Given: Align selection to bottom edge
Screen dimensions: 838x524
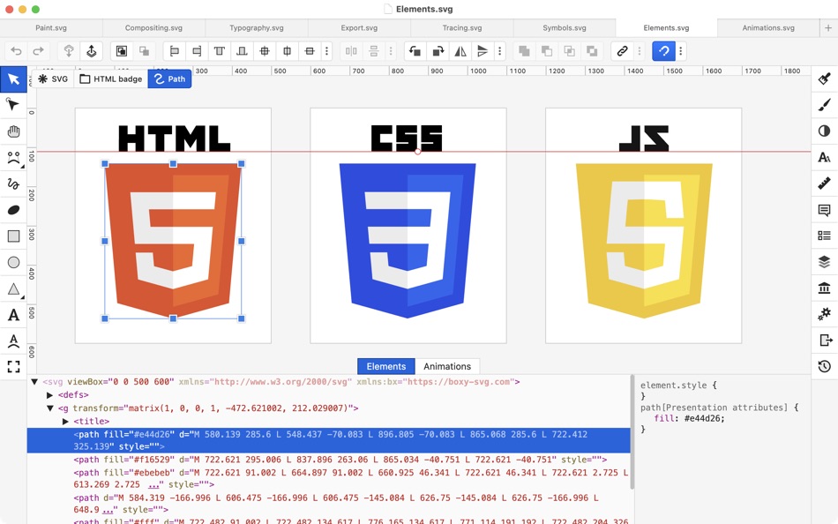Looking at the screenshot, I should [x=242, y=51].
